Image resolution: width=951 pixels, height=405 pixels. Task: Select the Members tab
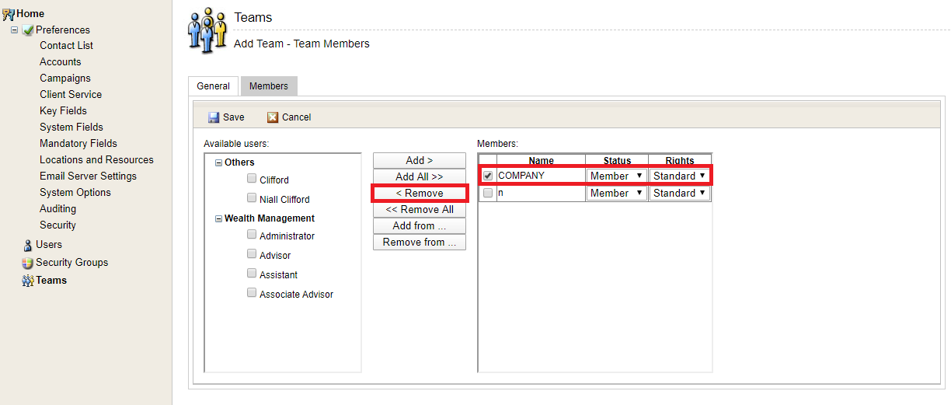click(x=268, y=86)
